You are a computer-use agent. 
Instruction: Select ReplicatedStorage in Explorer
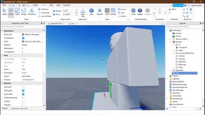coord(179,84)
